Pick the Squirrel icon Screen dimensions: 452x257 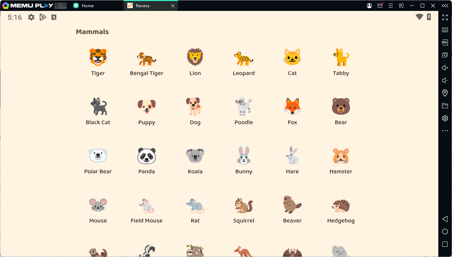(244, 205)
